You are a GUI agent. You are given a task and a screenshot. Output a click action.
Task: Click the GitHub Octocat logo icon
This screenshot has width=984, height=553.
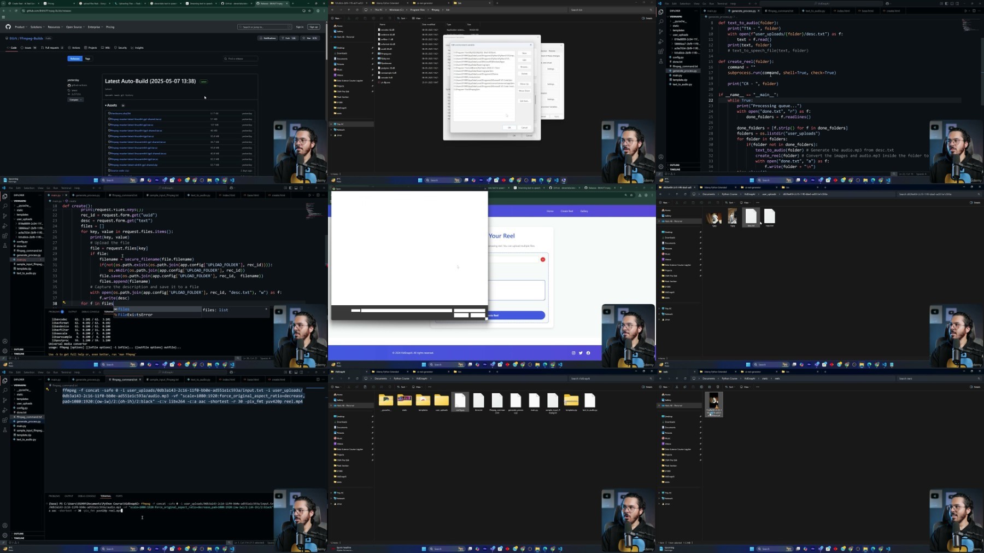pos(8,27)
